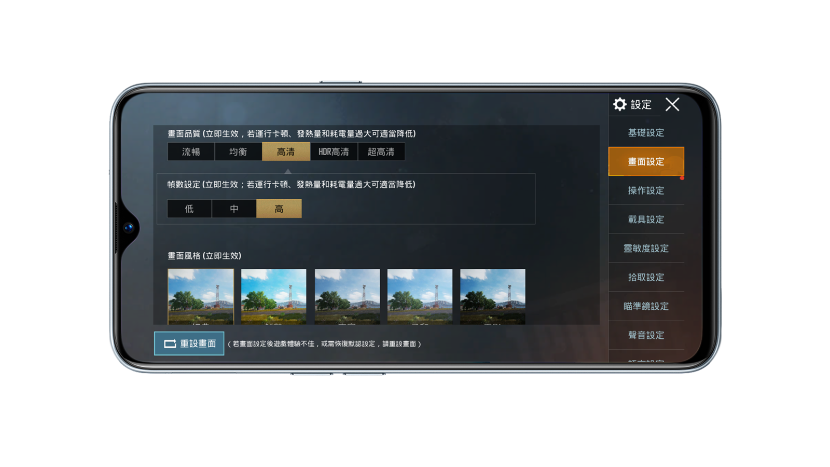
Task: Pick 超高清 graphics quality
Action: coord(381,152)
